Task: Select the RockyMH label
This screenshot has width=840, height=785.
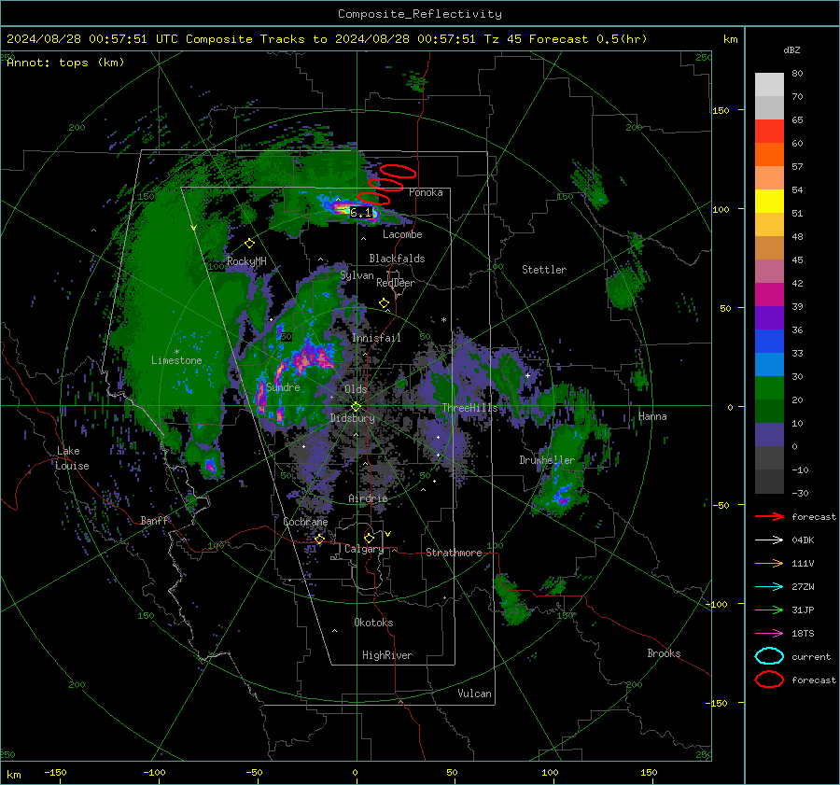Action: click(246, 261)
